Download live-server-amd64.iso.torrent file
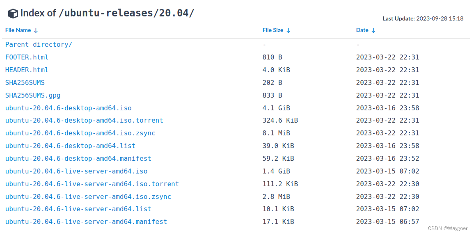 pos(92,184)
